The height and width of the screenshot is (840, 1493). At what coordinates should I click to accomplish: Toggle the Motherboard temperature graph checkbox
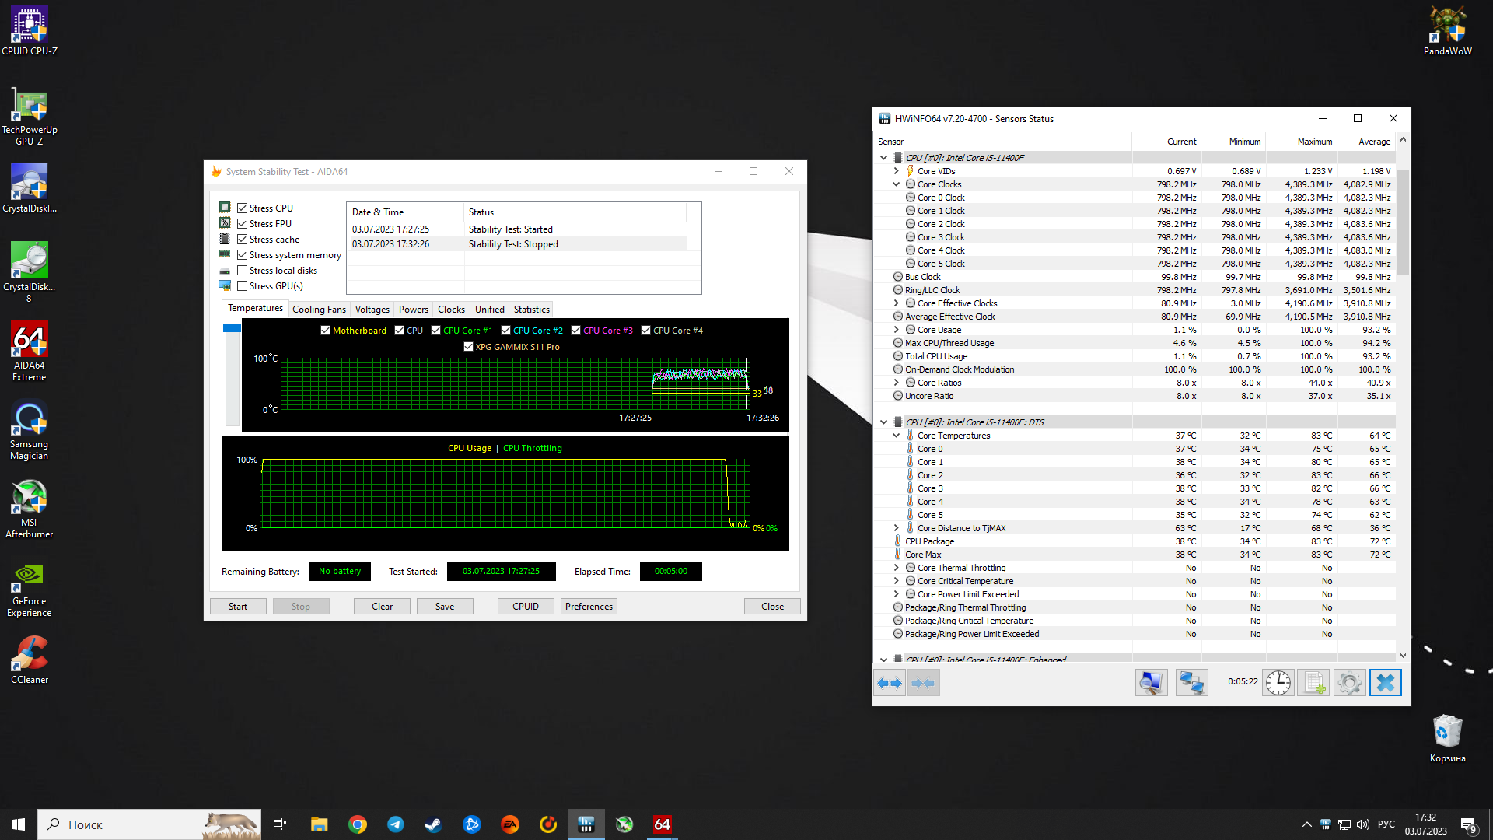(x=326, y=331)
